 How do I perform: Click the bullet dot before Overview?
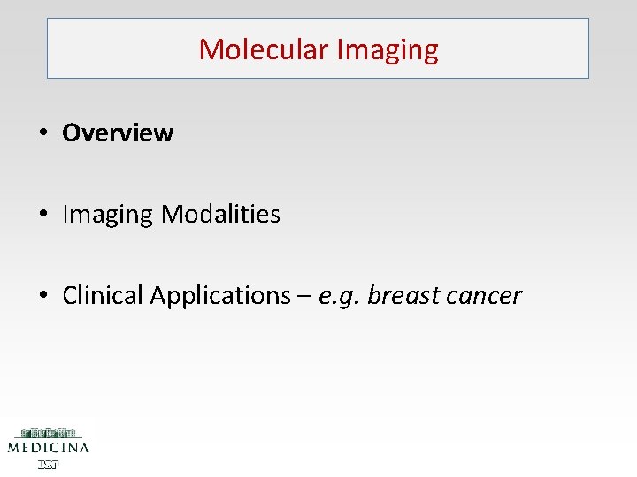coord(43,132)
